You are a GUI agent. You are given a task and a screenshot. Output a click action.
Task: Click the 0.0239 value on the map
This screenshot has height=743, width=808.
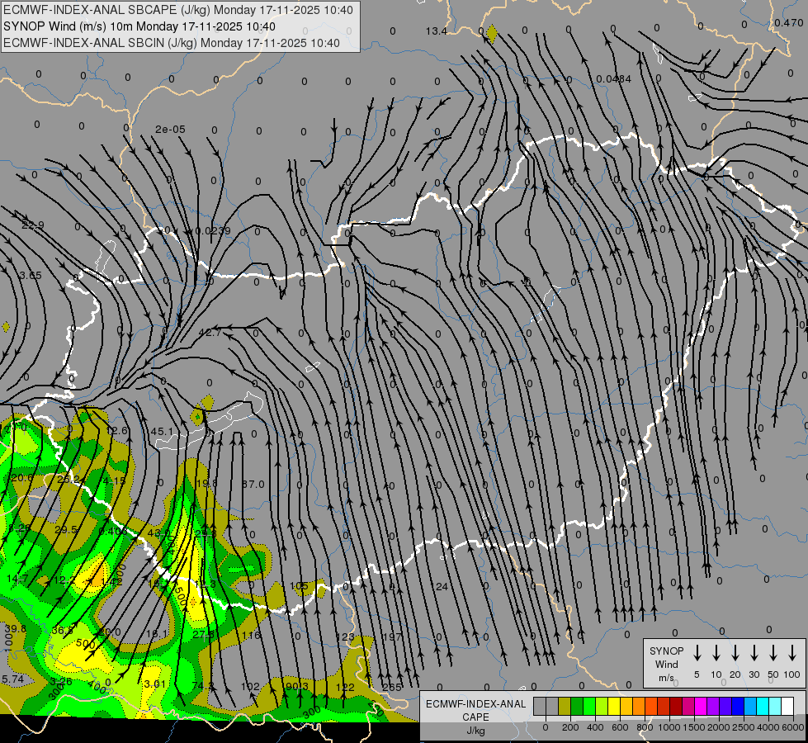pyautogui.click(x=213, y=230)
